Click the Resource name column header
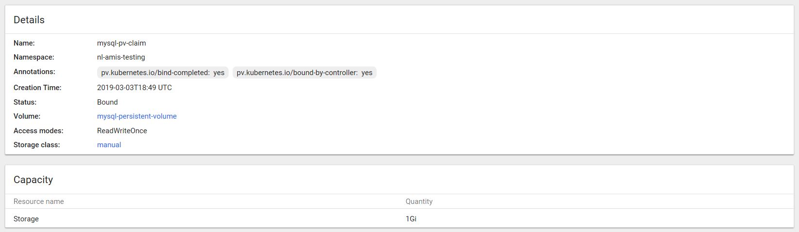The width and height of the screenshot is (799, 232). 39,201
